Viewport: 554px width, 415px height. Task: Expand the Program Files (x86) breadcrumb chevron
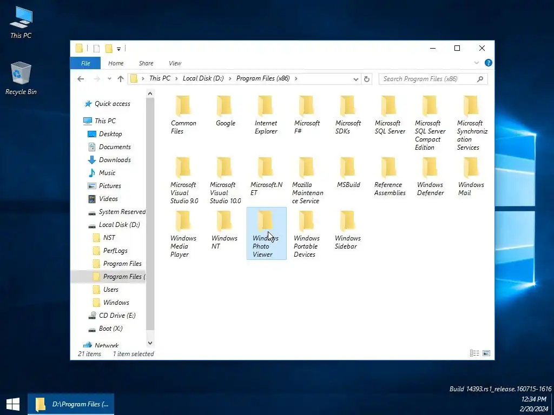(296, 78)
